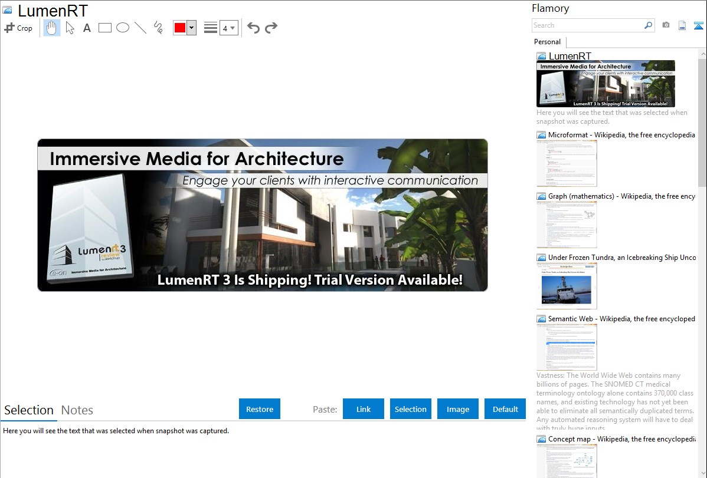The image size is (707, 478).
Task: Click the Selection paste button
Action: pyautogui.click(x=411, y=409)
